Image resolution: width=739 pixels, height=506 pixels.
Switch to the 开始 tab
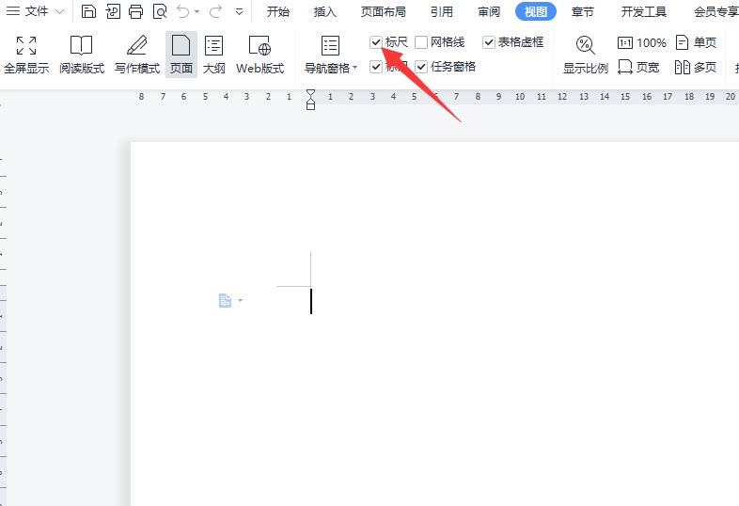[x=278, y=11]
